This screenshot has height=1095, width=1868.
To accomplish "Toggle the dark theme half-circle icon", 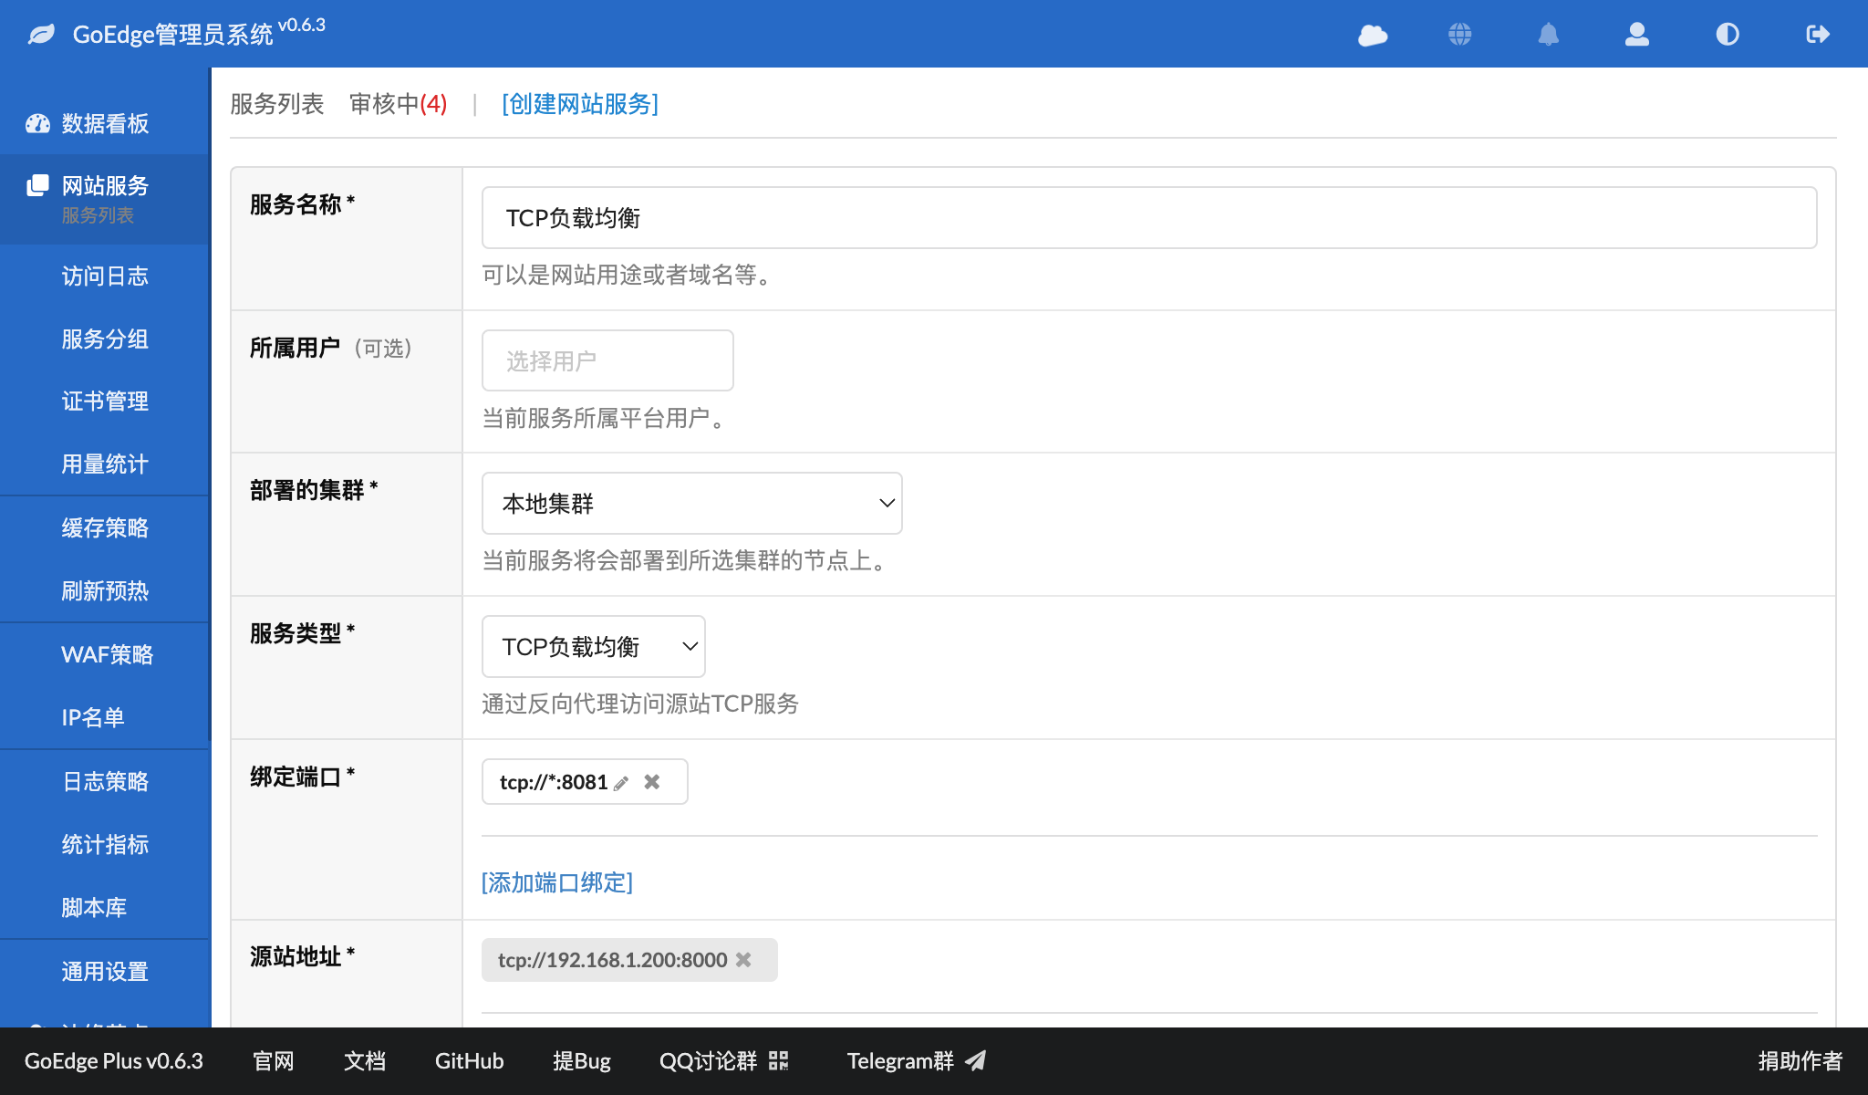I will [1728, 35].
